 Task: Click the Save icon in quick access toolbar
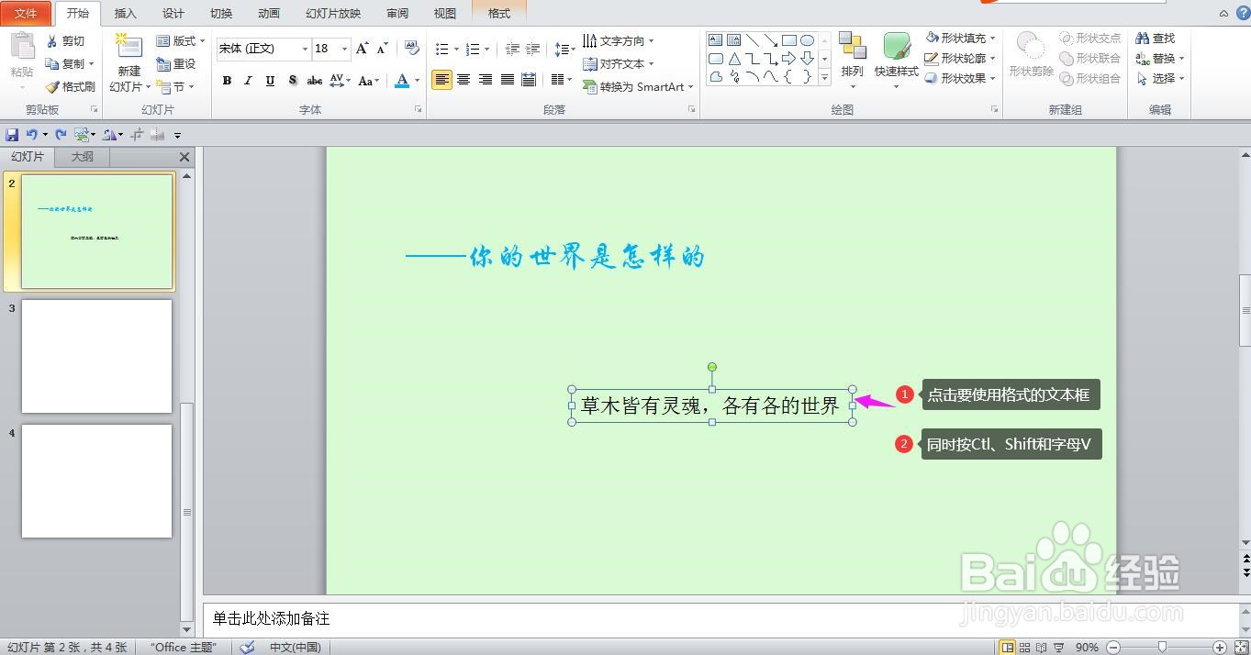(12, 133)
